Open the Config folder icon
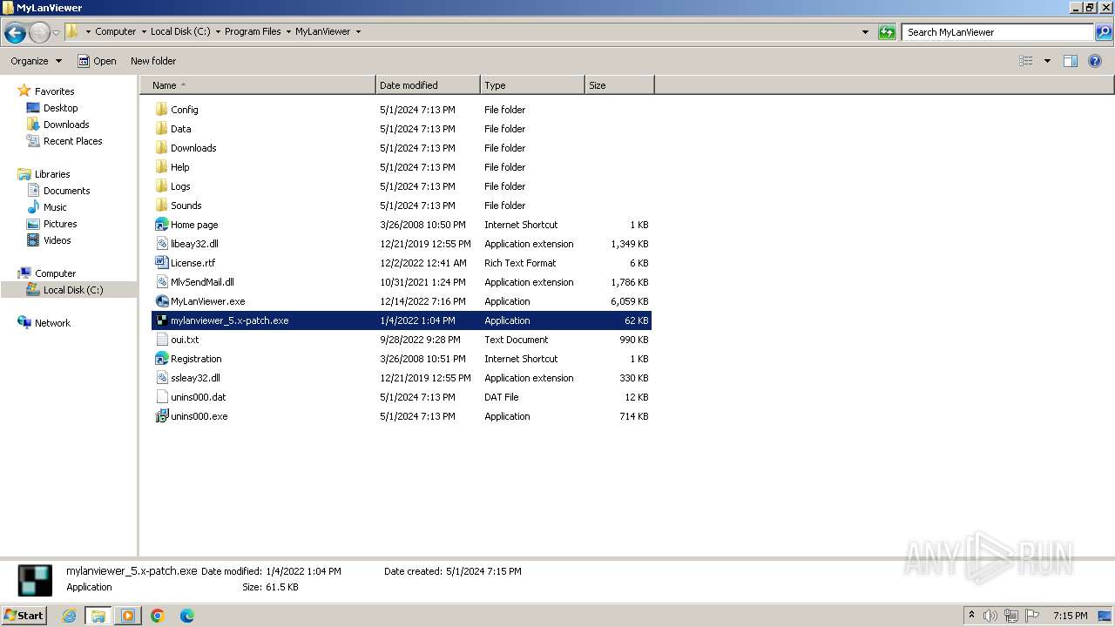 pyautogui.click(x=161, y=110)
